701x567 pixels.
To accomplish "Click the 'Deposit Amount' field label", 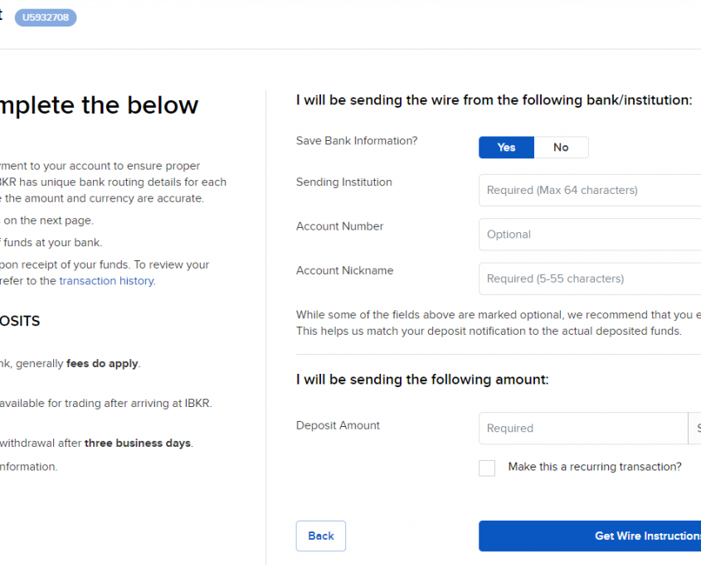I will coord(338,425).
